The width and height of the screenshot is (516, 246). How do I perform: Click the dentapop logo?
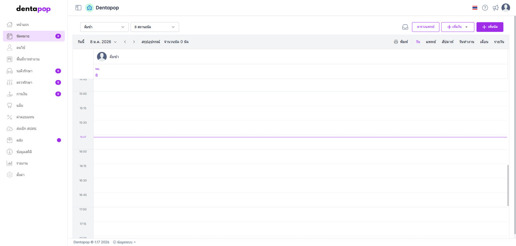(34, 9)
